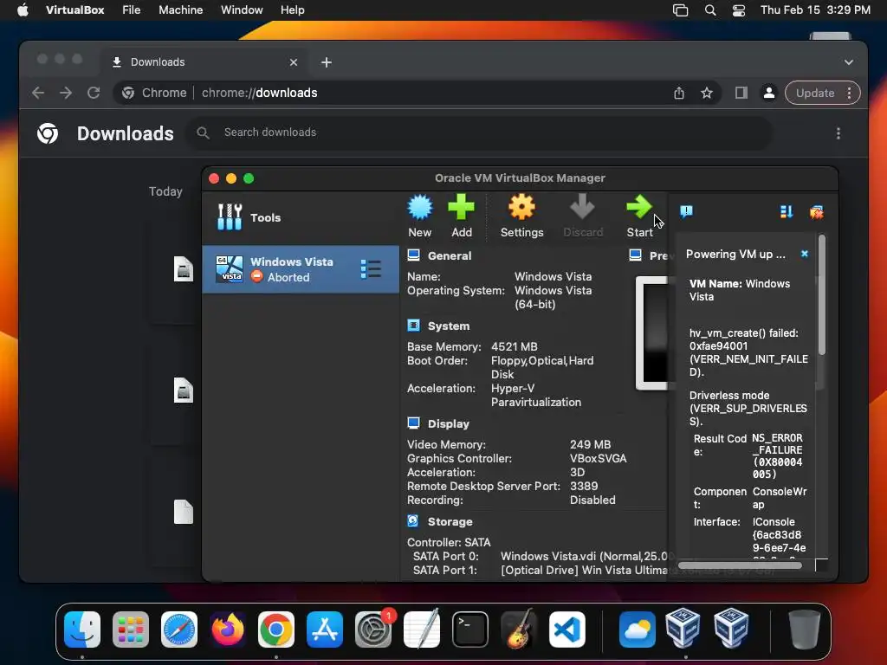The width and height of the screenshot is (887, 665).
Task: Select the Downloads tab in Chrome
Action: click(204, 62)
